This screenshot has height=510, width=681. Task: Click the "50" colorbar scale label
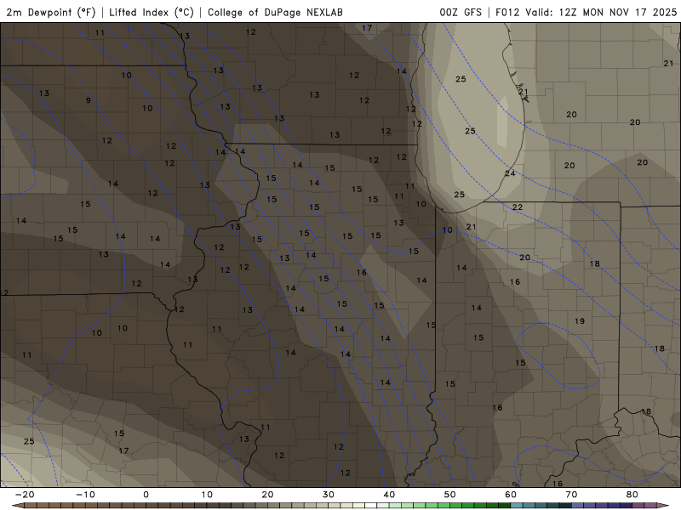pyautogui.click(x=450, y=495)
